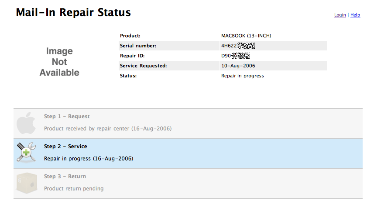This screenshot has height=210, width=391.
Task: Click the Step 2 - Service title
Action: coord(65,147)
